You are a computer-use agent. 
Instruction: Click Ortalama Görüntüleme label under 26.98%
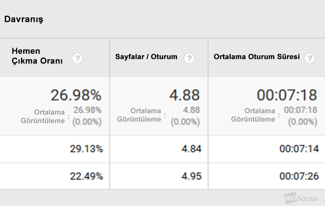coord(43,116)
